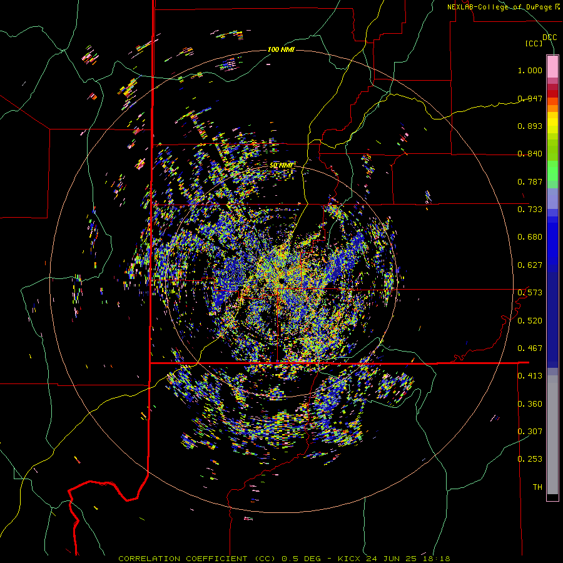Click the 50 NMI range ring label
Viewport: 563px width, 563px height.
(x=281, y=165)
